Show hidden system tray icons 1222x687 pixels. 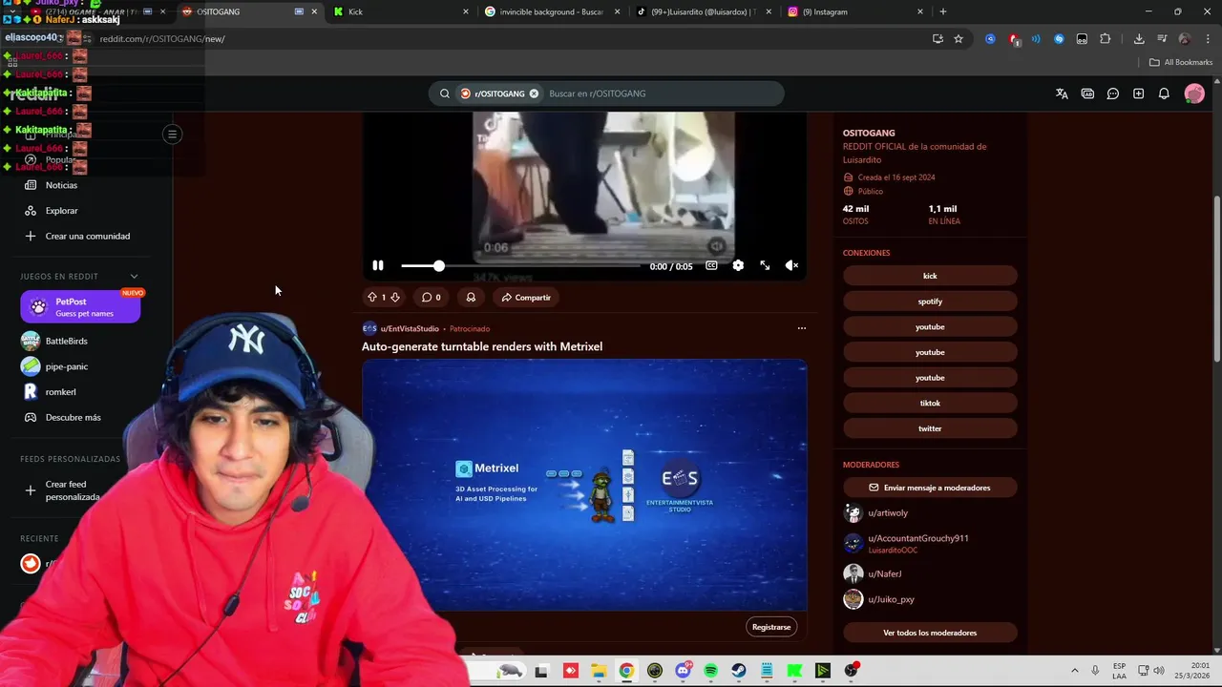click(x=1074, y=671)
